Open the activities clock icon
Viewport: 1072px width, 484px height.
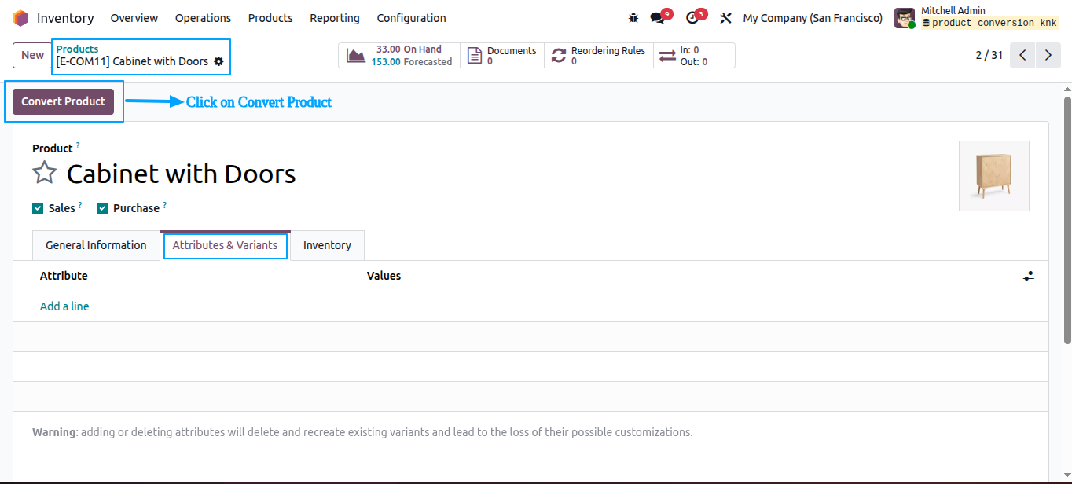tap(692, 18)
